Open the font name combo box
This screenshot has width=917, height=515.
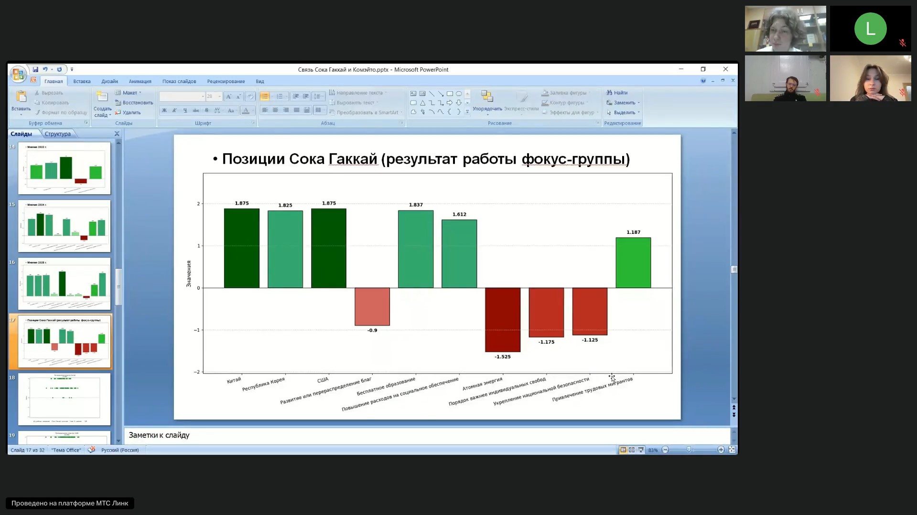coord(182,96)
